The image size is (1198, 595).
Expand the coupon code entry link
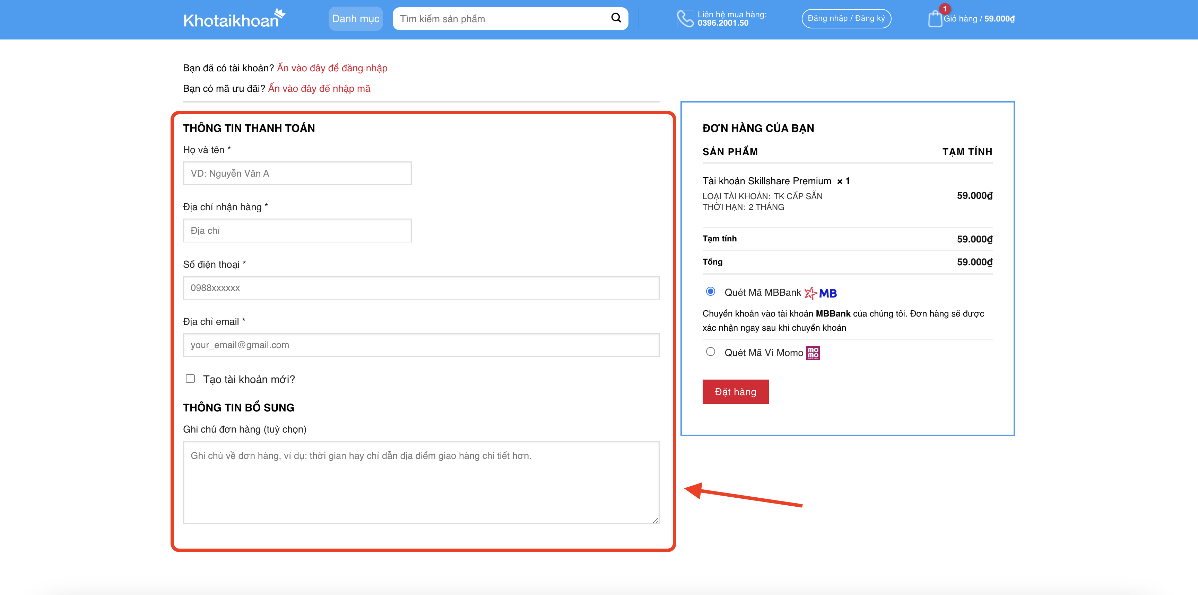[x=319, y=89]
